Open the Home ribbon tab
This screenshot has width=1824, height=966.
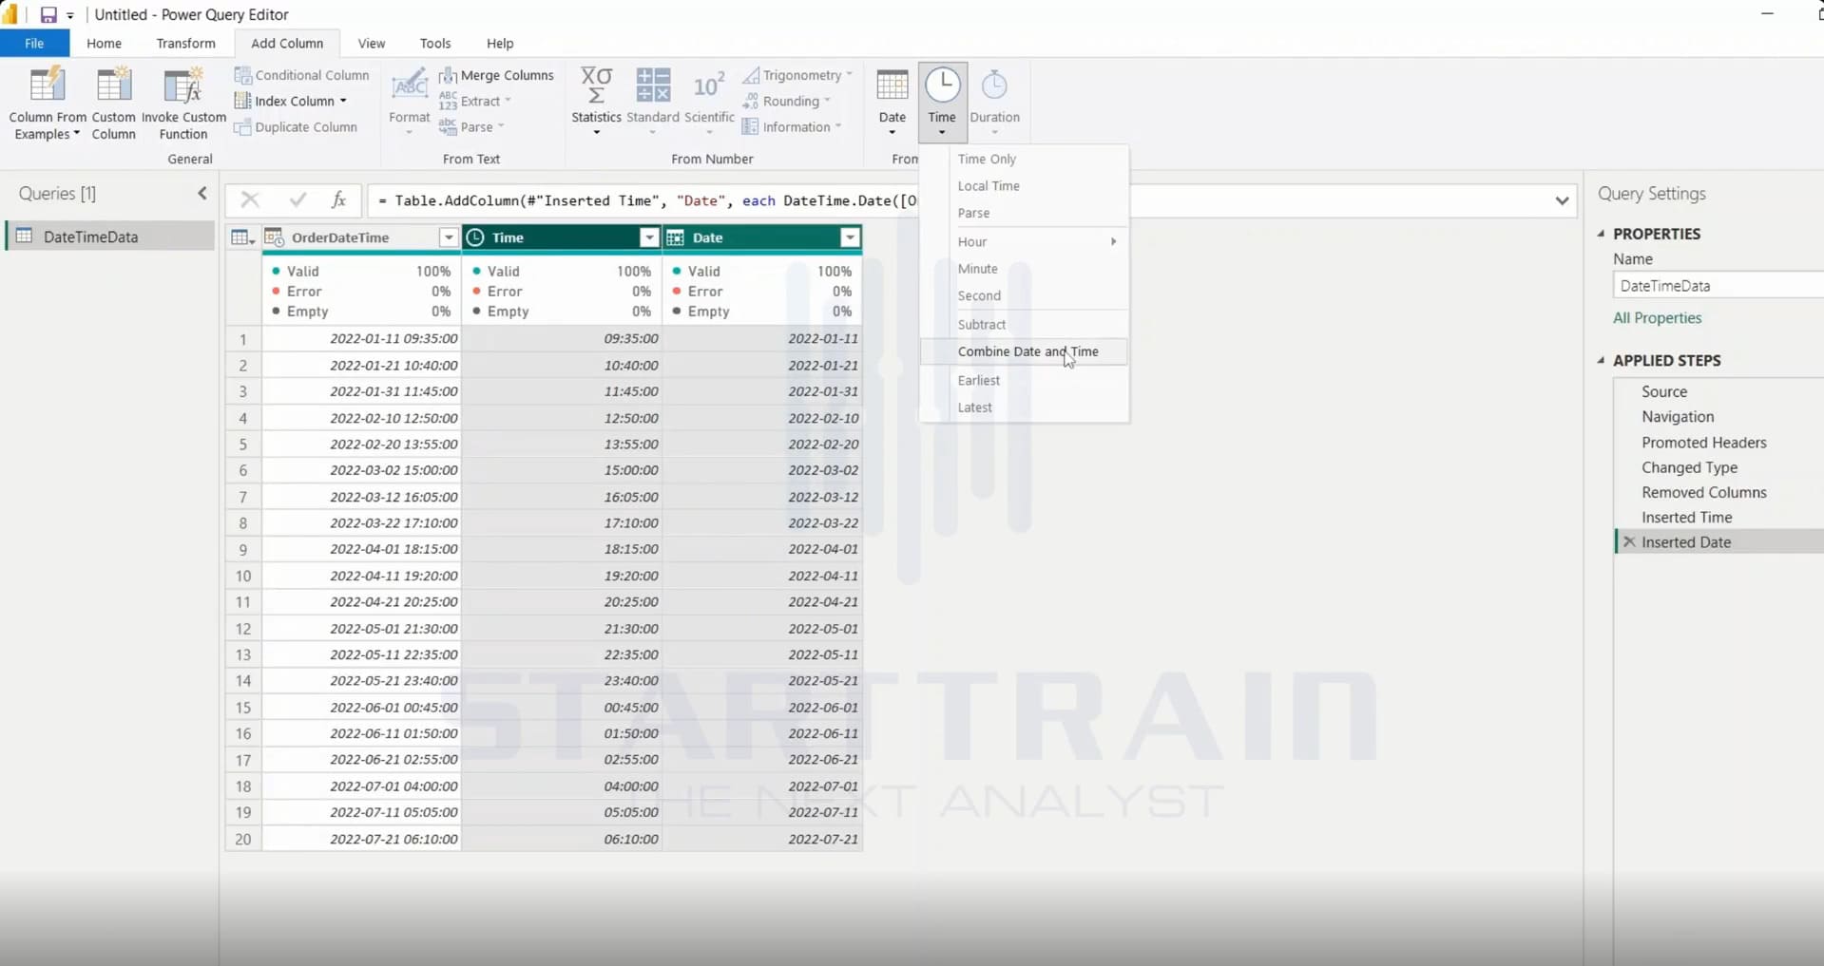(104, 44)
